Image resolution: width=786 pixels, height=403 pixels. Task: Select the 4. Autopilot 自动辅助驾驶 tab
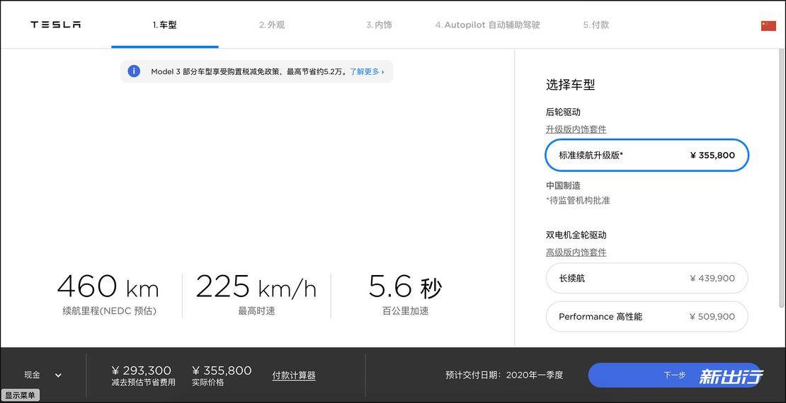tap(487, 25)
